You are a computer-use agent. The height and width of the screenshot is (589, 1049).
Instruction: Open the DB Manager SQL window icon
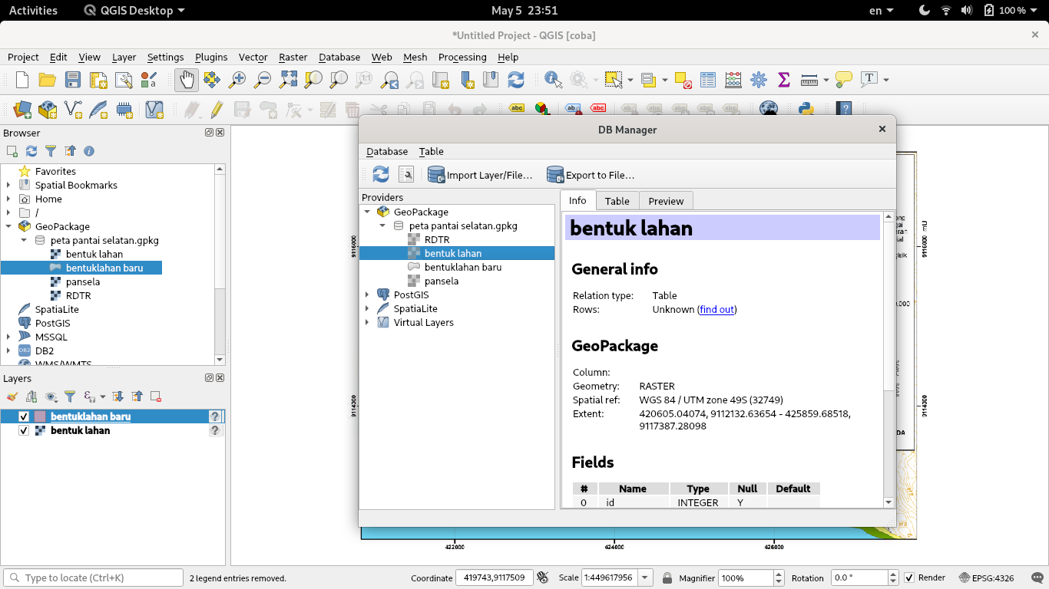[406, 174]
